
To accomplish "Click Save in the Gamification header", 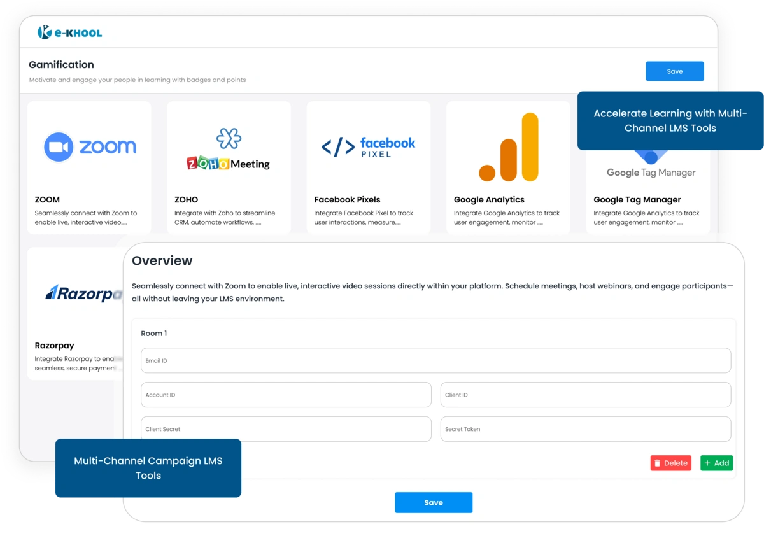I will (674, 71).
